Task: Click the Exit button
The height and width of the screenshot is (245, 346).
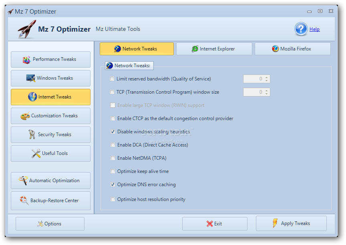Action: (x=215, y=224)
